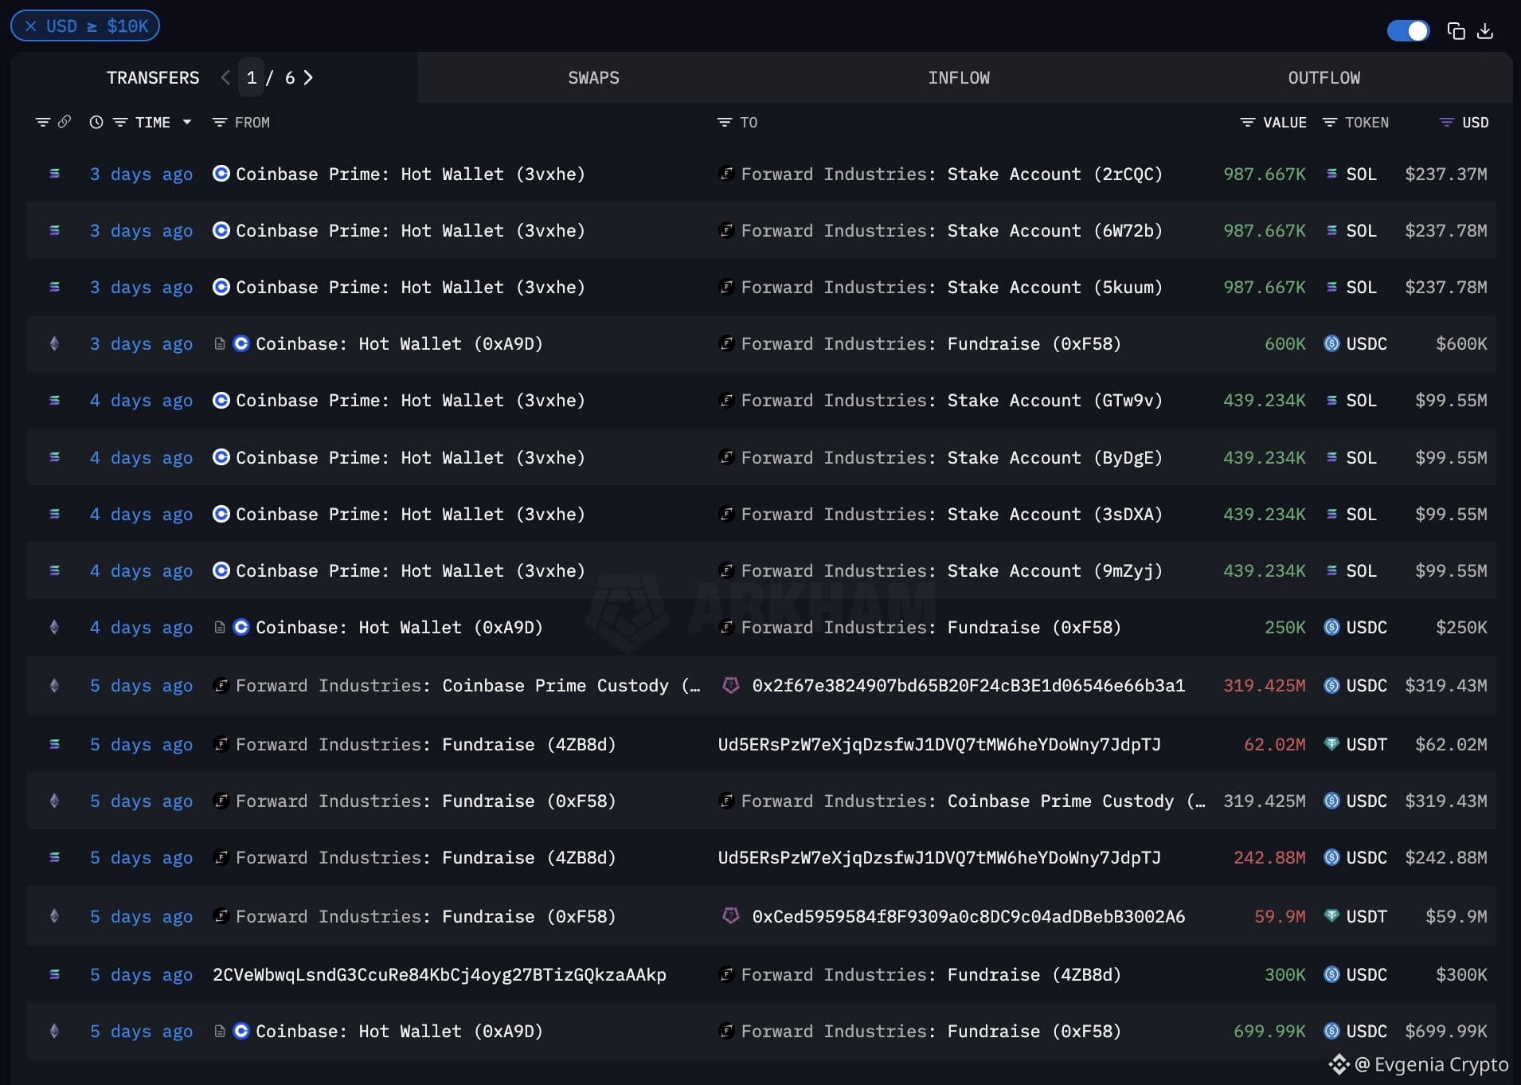Click Coinbase logo on $237.37M row

(221, 174)
